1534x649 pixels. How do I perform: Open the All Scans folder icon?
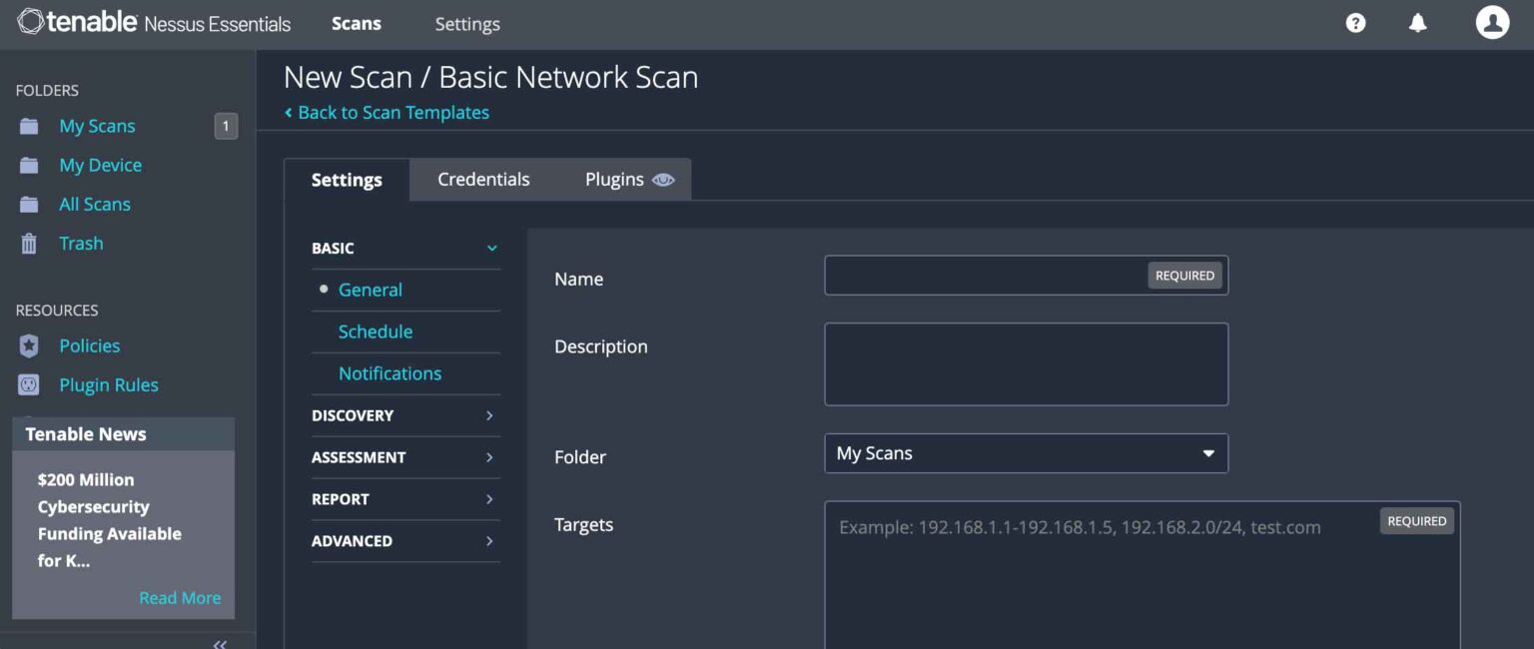pyautogui.click(x=28, y=204)
